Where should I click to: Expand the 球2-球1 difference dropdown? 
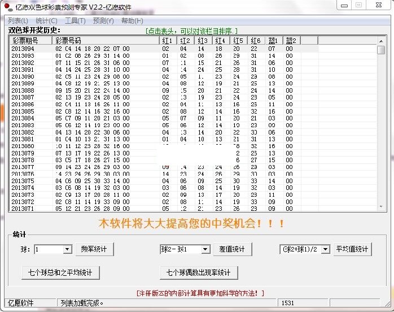point(205,249)
